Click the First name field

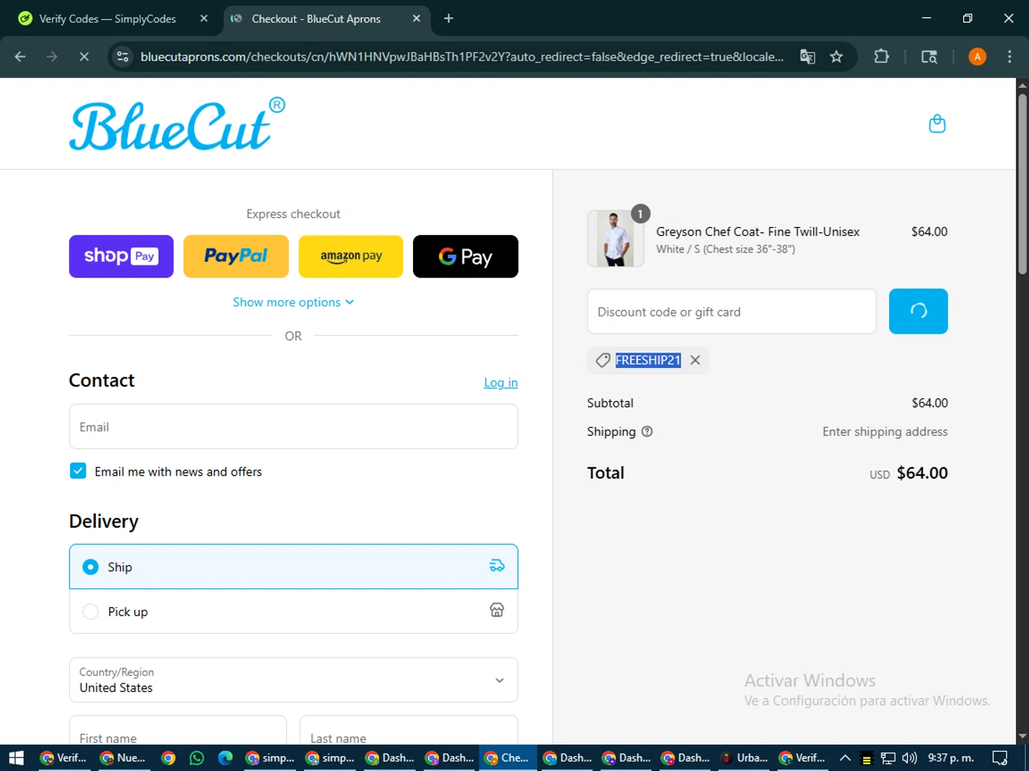(178, 731)
